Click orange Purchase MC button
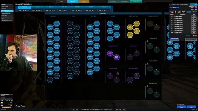The height and width of the screenshot is (111, 198). tap(6, 107)
